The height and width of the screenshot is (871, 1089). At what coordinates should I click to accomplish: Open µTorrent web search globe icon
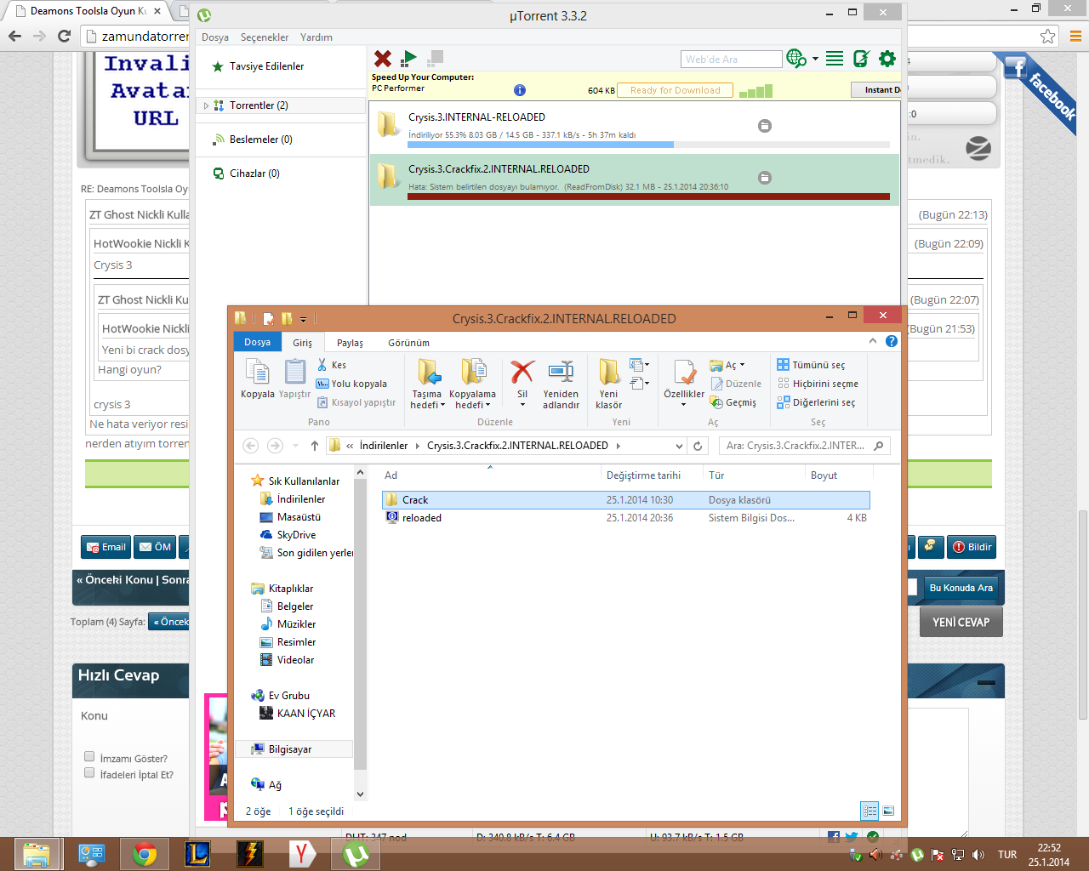[x=796, y=58]
